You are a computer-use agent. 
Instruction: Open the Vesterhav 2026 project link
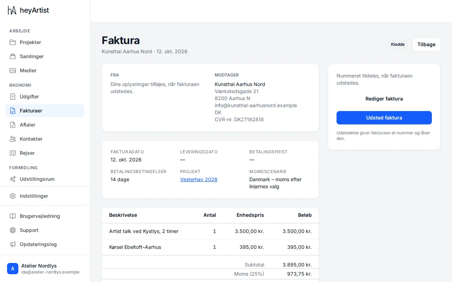point(199,179)
